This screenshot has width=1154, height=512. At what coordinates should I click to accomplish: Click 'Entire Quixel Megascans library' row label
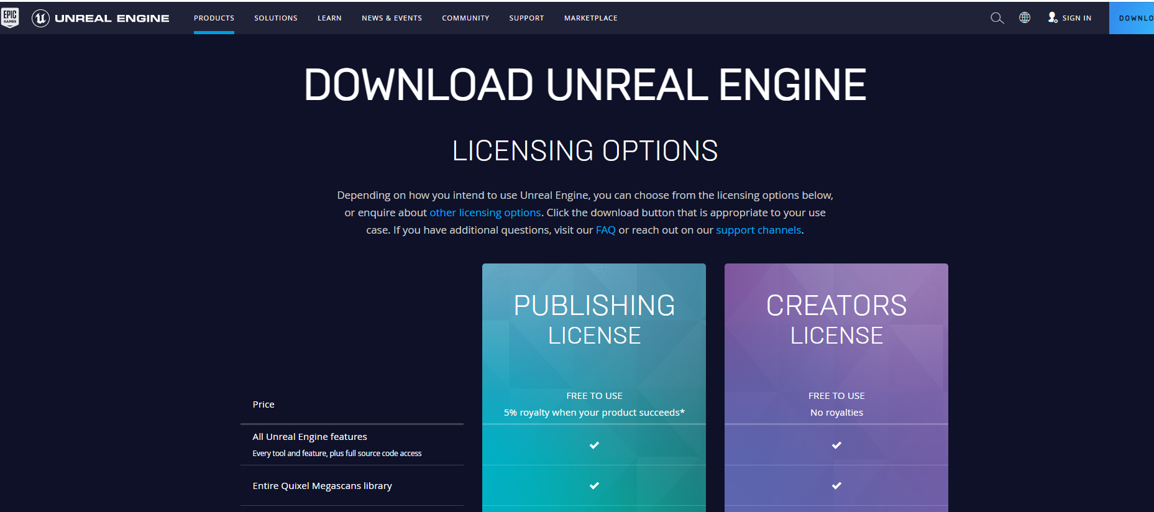322,486
